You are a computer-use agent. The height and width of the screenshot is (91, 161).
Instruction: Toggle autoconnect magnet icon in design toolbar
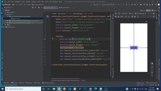coord(118,17)
